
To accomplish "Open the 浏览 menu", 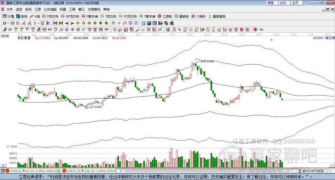I will click(19, 9).
